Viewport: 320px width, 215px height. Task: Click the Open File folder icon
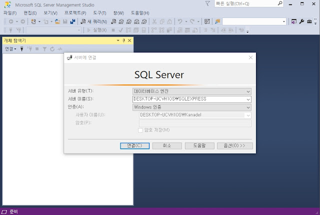coord(57,21)
